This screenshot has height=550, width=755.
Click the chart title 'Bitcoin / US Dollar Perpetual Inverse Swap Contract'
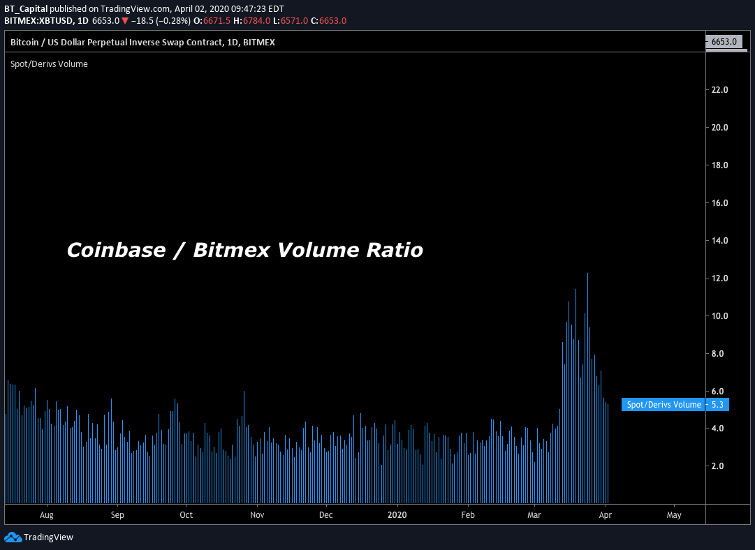pyautogui.click(x=117, y=43)
